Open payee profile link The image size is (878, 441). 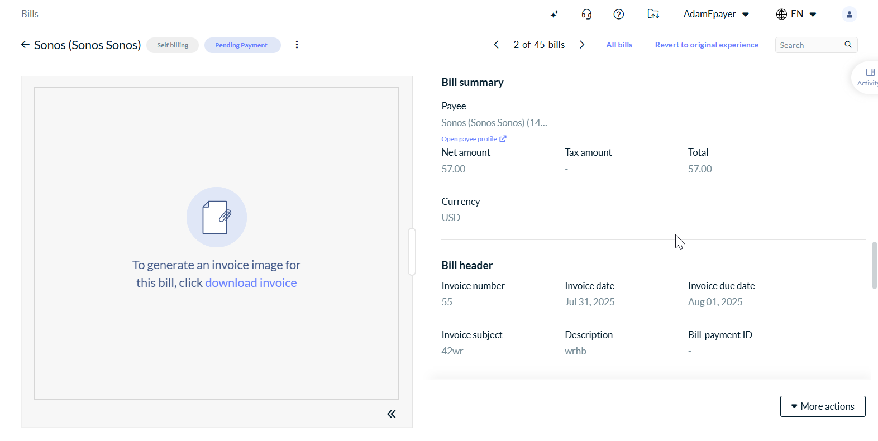[x=469, y=139]
